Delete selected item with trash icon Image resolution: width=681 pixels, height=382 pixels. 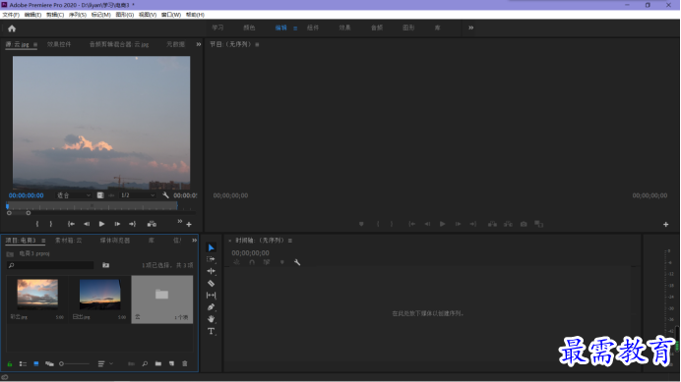point(185,363)
